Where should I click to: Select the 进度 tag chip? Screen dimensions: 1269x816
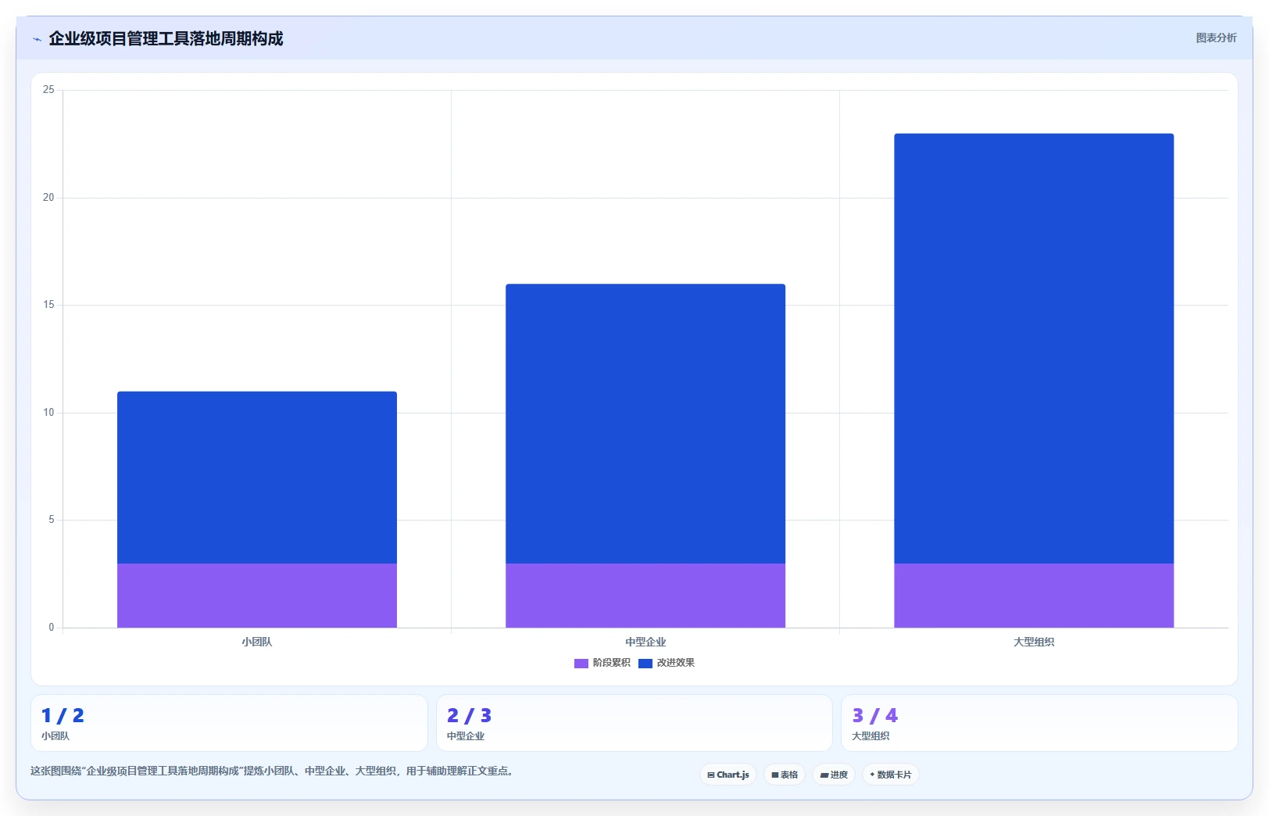[x=834, y=775]
